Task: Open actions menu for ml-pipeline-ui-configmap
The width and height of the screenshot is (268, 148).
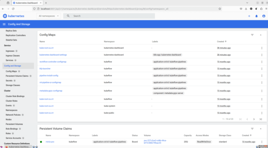Action: pos(262,83)
